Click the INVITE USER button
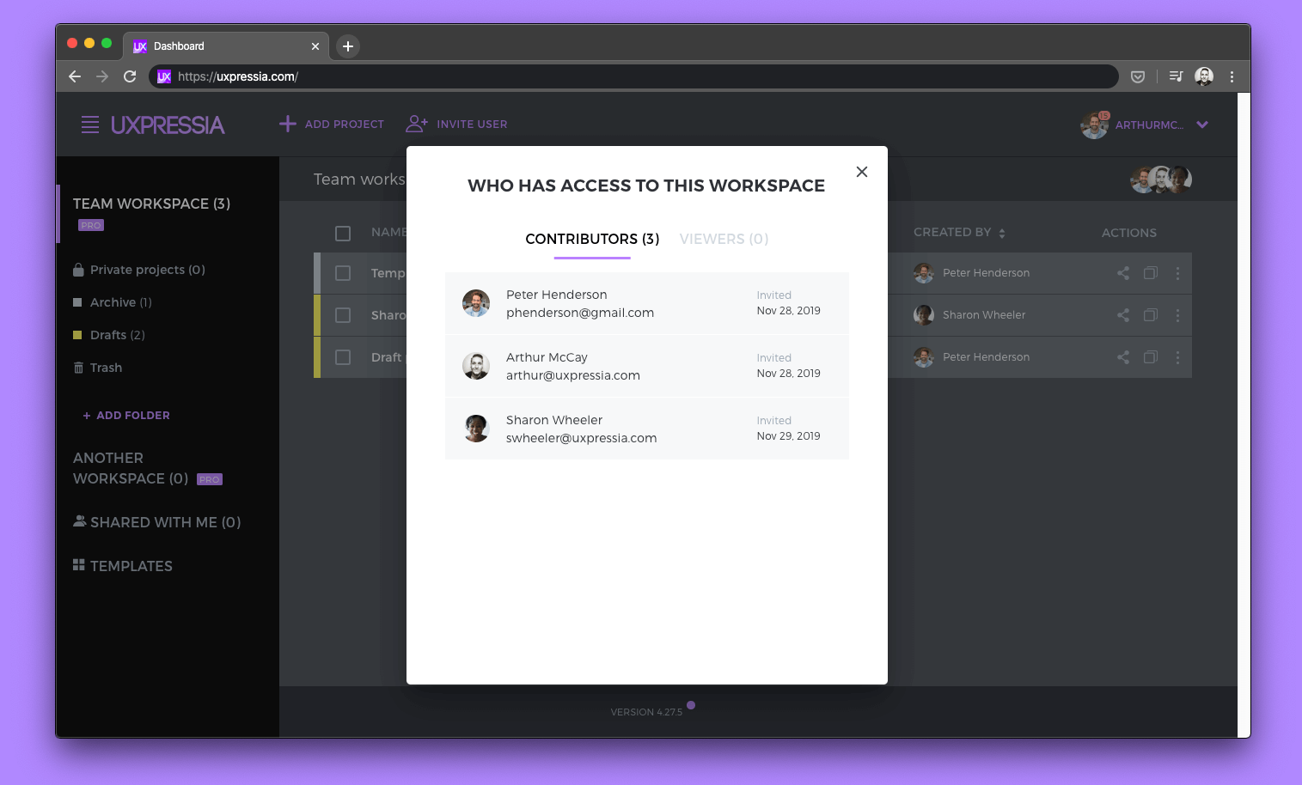 click(456, 124)
